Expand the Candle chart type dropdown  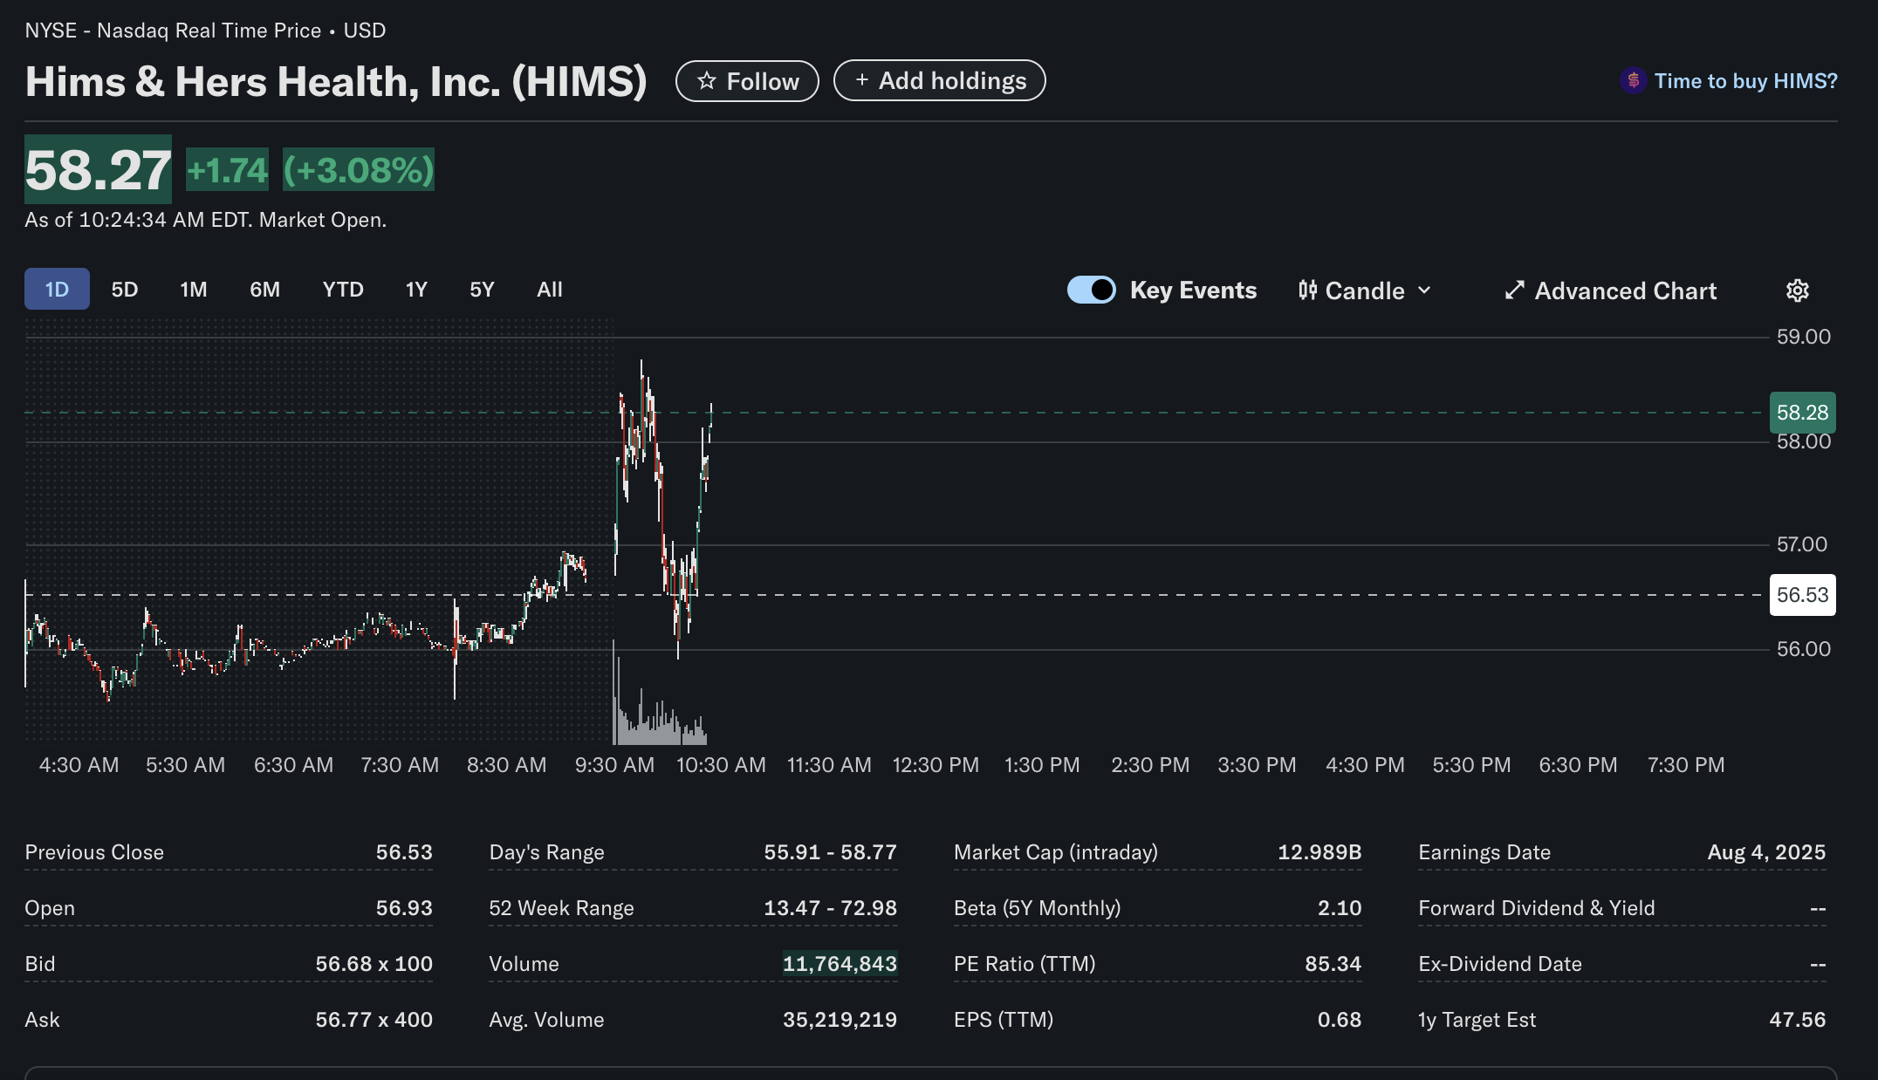pos(1366,291)
